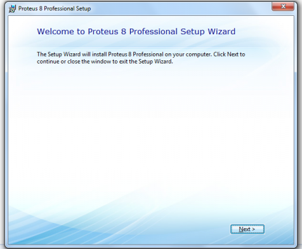Click the Next button
This screenshot has height=249, width=302.
247,229
